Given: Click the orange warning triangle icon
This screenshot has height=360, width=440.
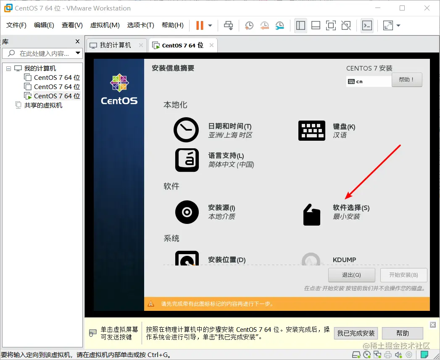Looking at the screenshot, I should pyautogui.click(x=151, y=304).
